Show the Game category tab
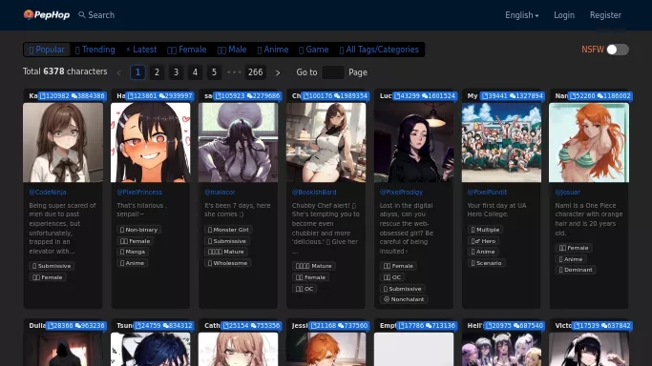This screenshot has height=366, width=652. [x=313, y=50]
